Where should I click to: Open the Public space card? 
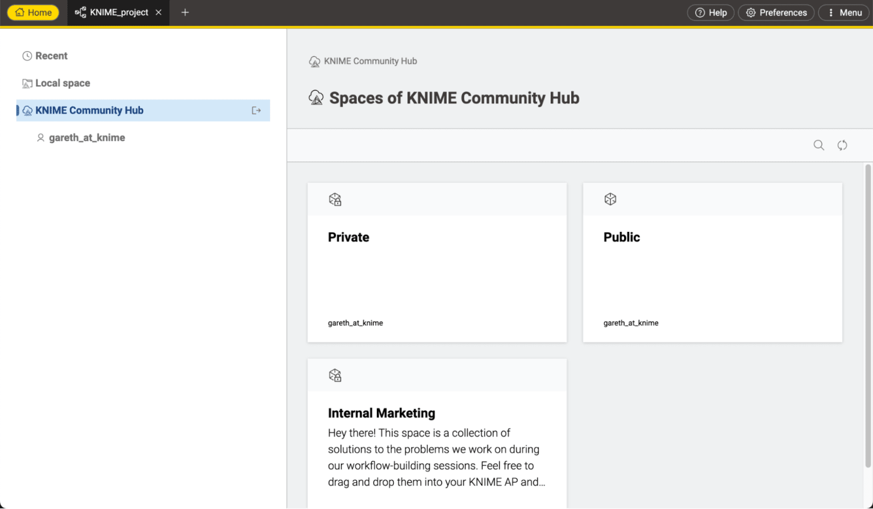pyautogui.click(x=713, y=262)
